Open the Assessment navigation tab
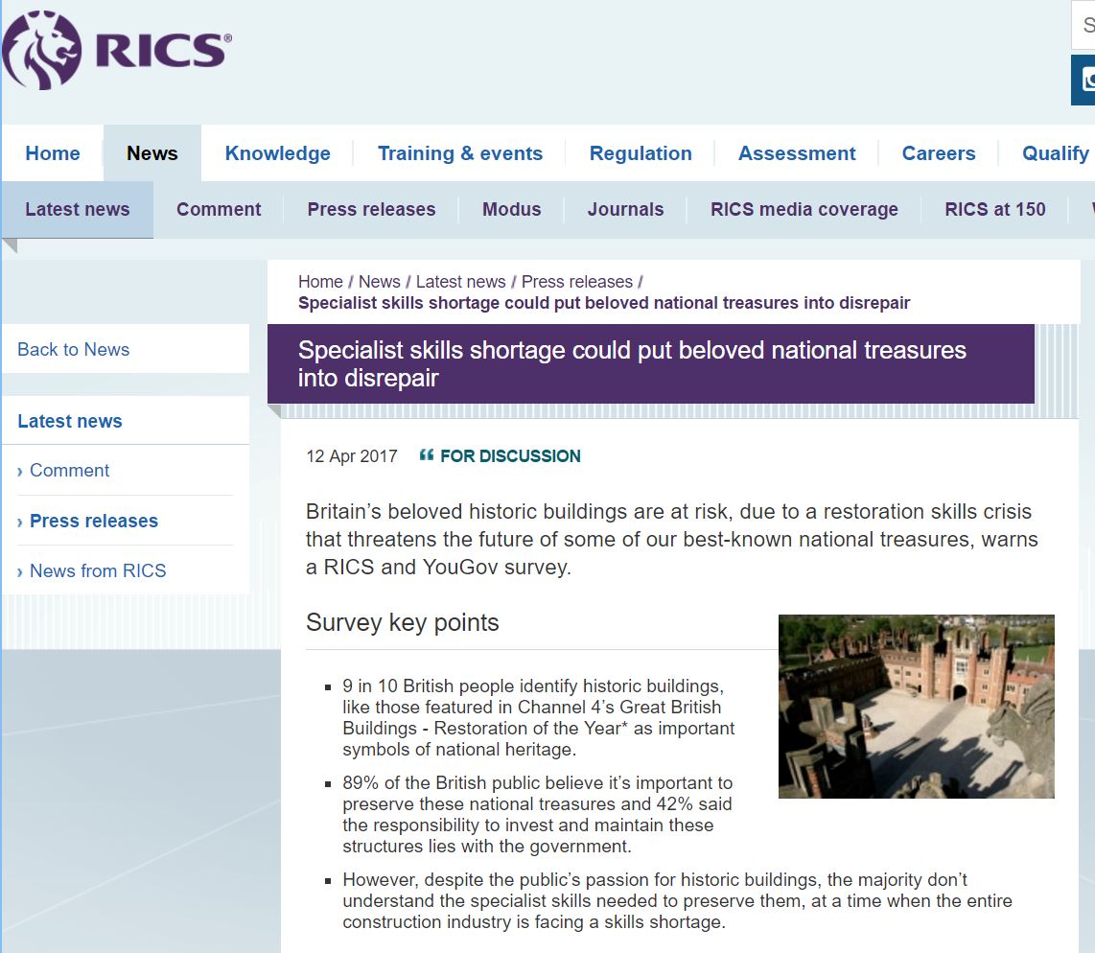 pyautogui.click(x=797, y=152)
